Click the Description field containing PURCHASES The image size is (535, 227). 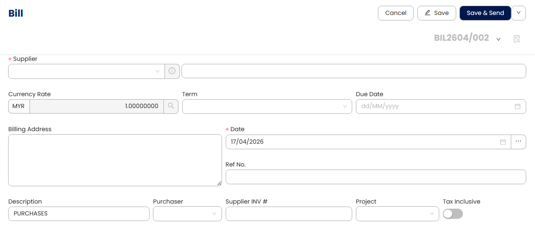click(x=79, y=214)
